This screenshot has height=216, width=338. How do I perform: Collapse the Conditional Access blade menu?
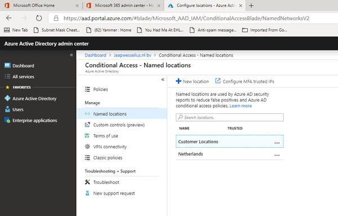tap(163, 80)
